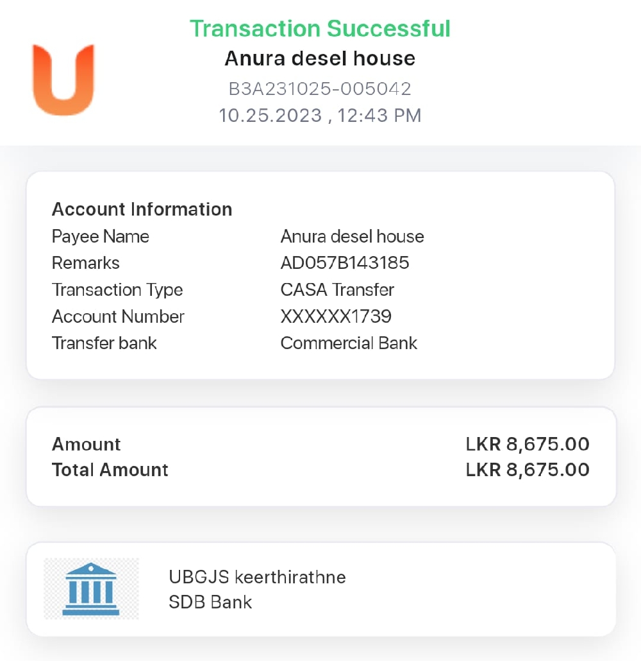This screenshot has width=641, height=661.
Task: Click masked account number XXXXXX1739
Action: click(336, 316)
